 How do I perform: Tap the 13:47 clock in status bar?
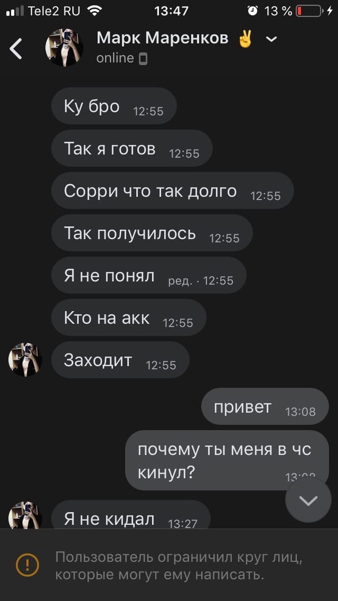(171, 11)
